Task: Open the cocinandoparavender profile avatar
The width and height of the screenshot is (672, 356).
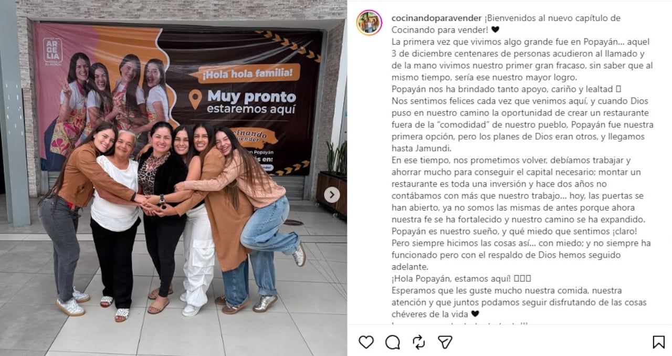Action: 369,23
